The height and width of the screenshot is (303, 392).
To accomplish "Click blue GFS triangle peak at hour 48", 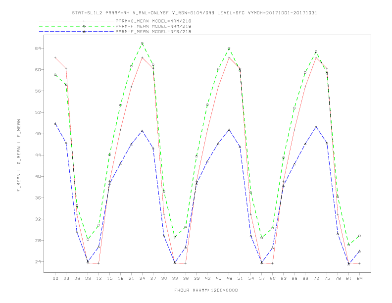I will (229, 130).
